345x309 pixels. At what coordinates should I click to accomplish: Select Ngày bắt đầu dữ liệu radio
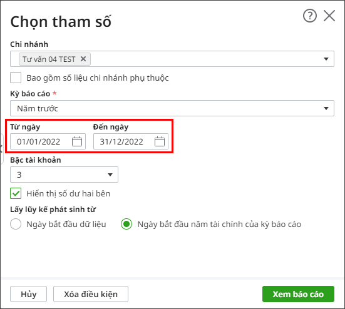point(16,224)
